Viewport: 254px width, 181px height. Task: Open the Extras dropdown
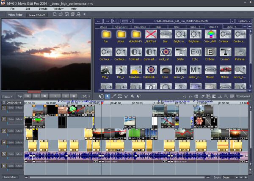(x=8, y=97)
